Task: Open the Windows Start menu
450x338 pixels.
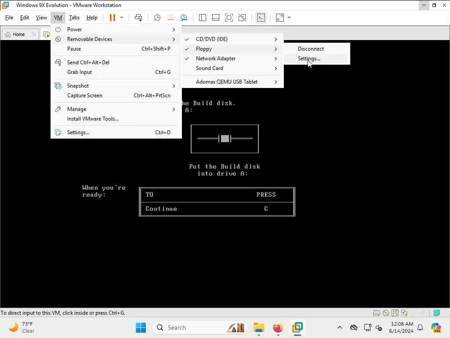Action: point(141,327)
